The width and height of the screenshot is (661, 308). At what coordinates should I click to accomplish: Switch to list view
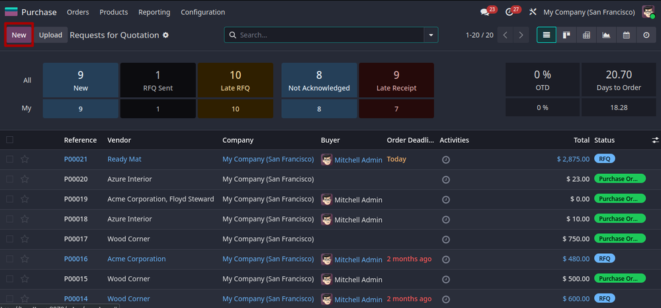pos(547,35)
